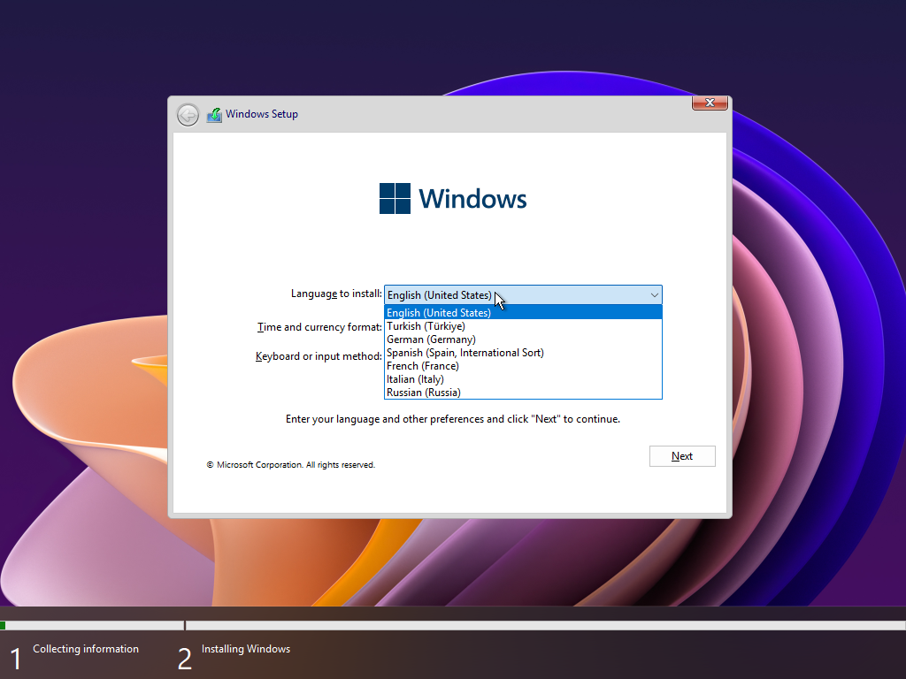This screenshot has height=679, width=906.
Task: Choose Turkish (Türkiye) language option
Action: [x=523, y=326]
